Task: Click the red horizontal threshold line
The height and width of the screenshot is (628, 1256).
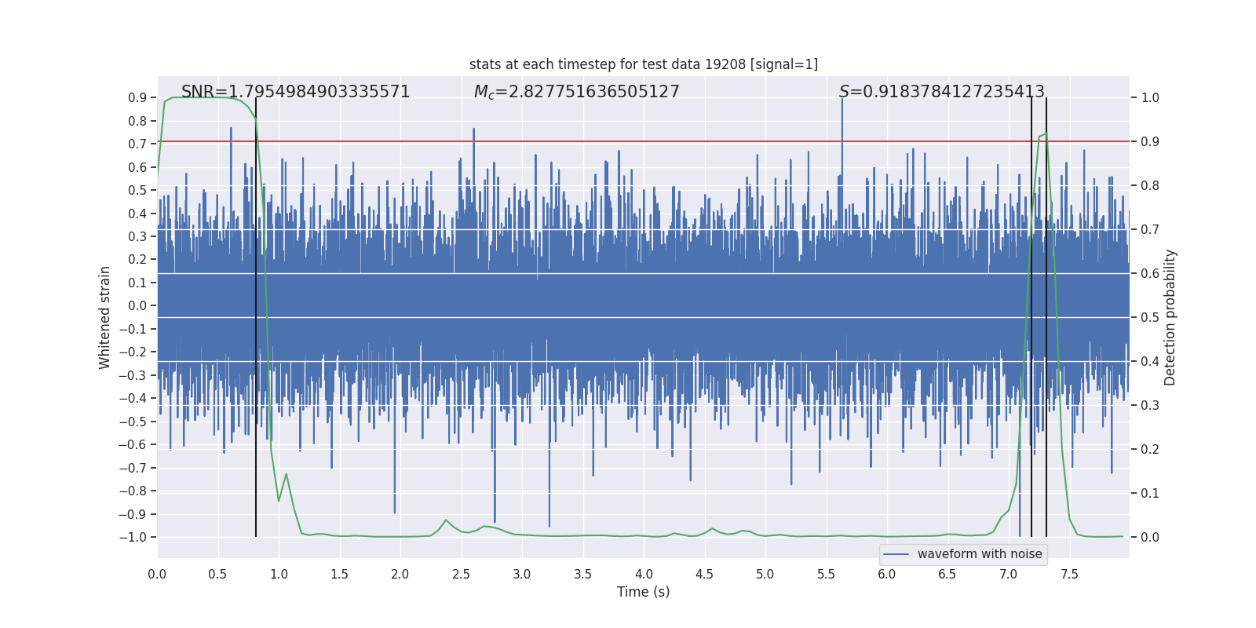Action: [644, 142]
